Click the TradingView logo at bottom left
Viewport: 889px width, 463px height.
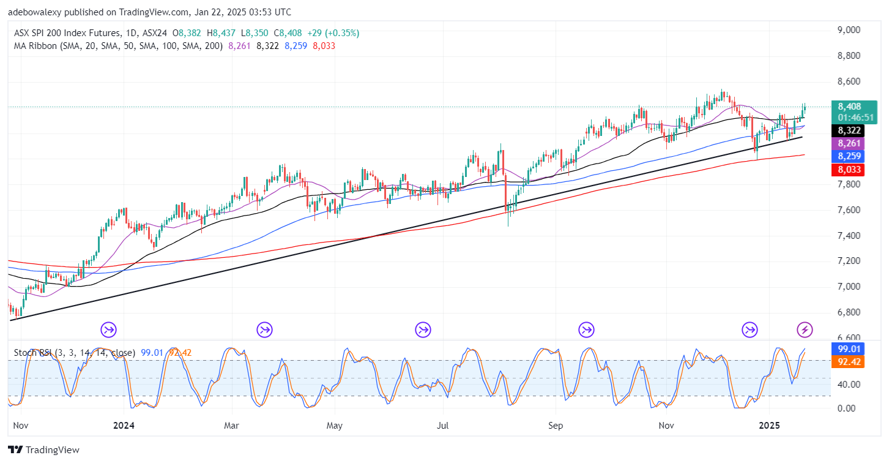coord(44,450)
